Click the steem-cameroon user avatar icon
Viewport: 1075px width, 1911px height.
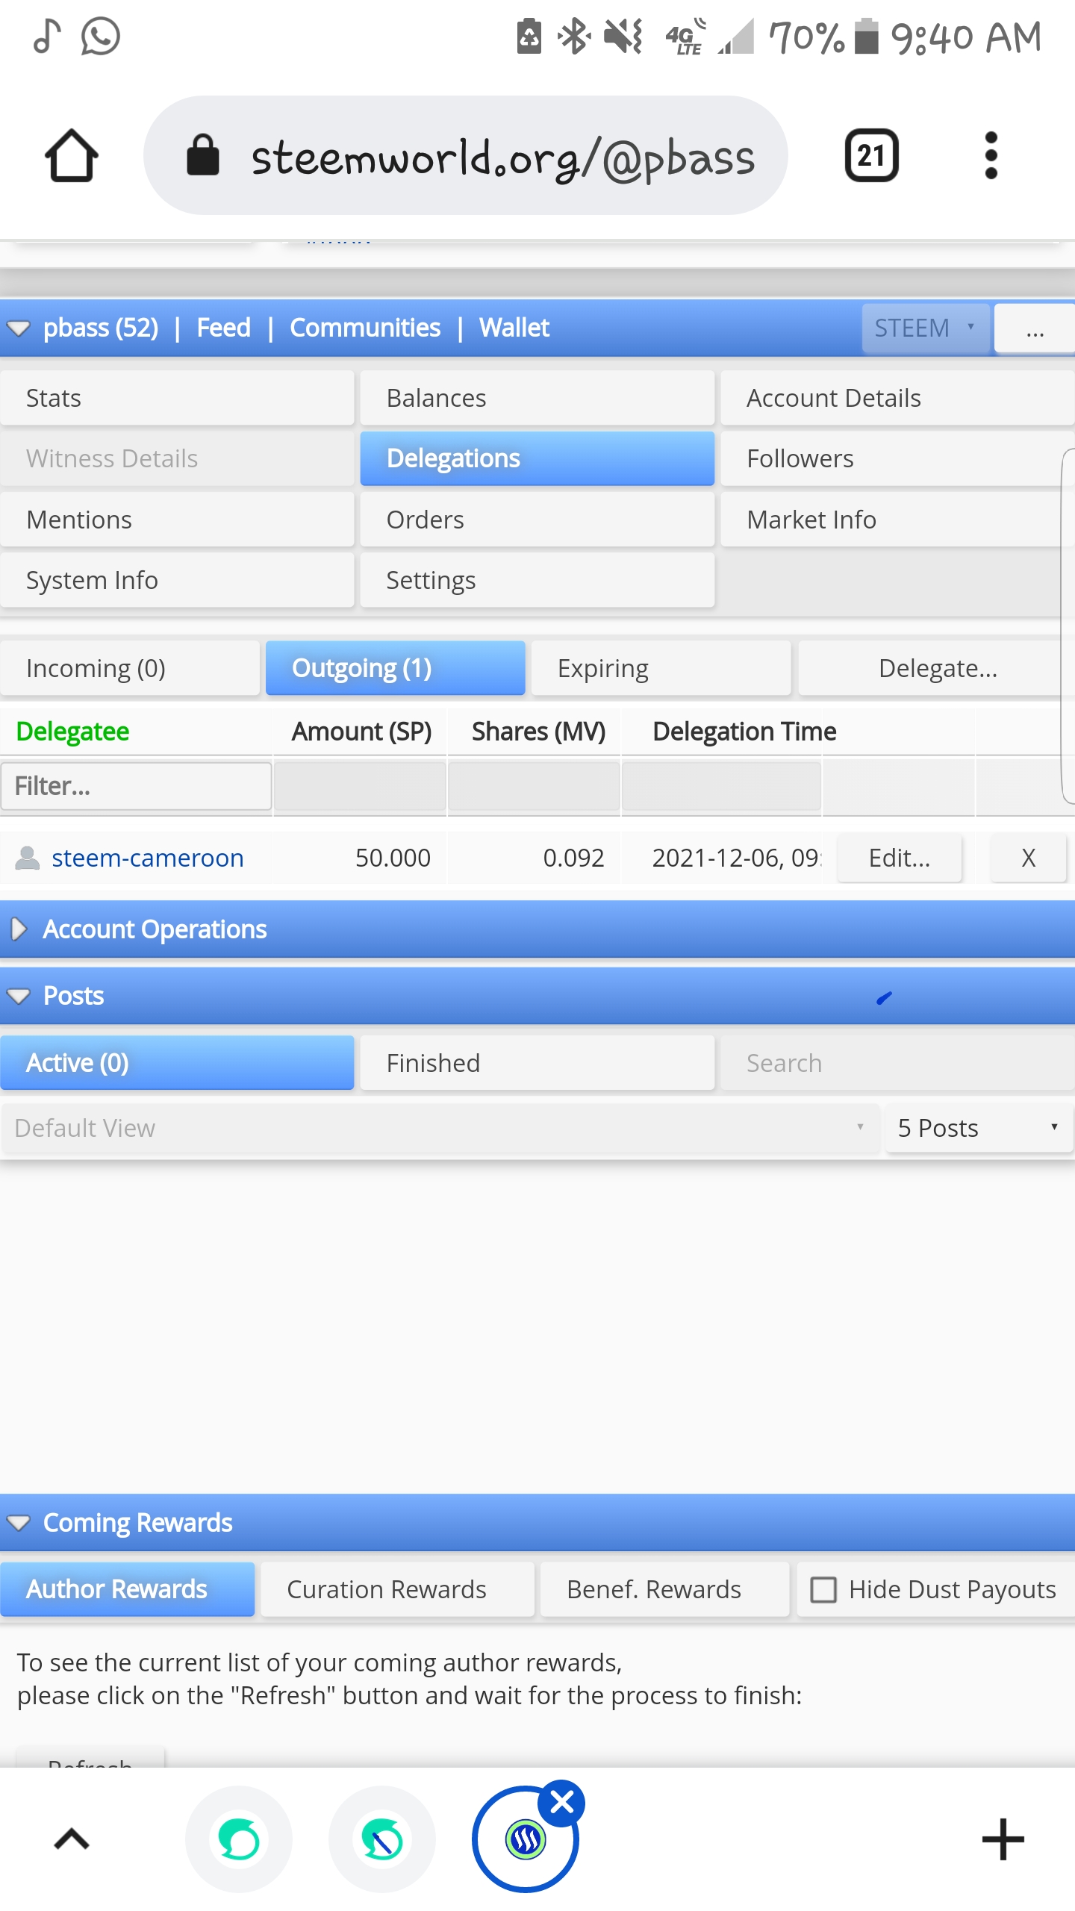click(x=28, y=858)
